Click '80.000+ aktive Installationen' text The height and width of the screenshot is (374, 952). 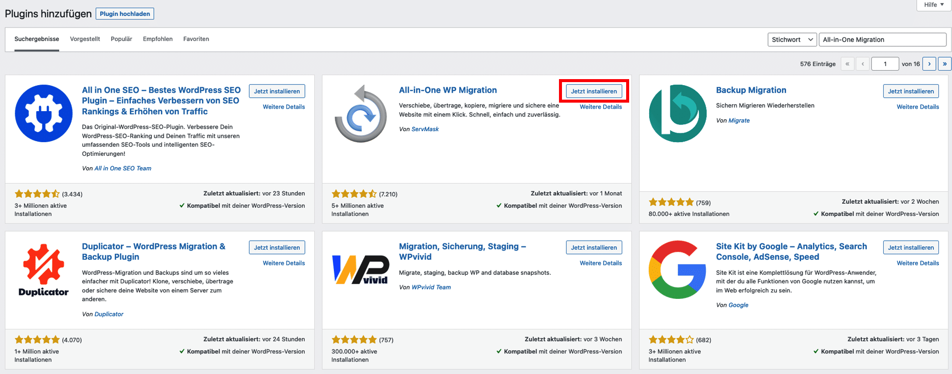click(689, 214)
